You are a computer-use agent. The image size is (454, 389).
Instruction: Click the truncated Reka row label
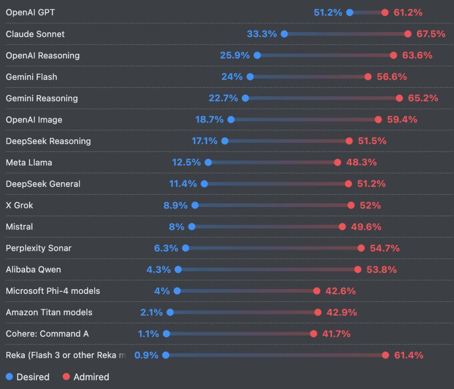(x=66, y=355)
